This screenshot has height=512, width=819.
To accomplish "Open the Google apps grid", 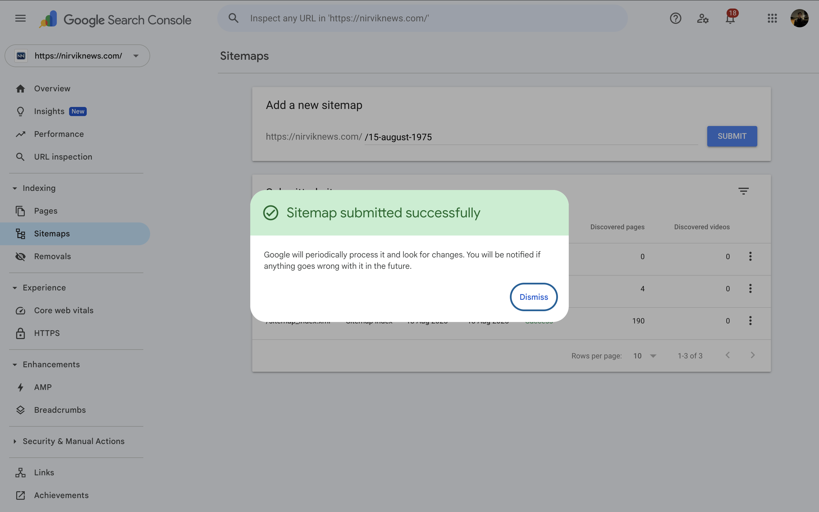I will [x=772, y=18].
